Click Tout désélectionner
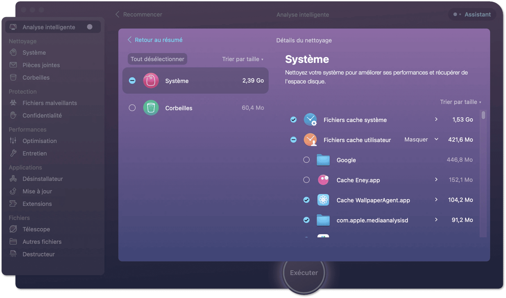The image size is (506, 298). point(157,59)
